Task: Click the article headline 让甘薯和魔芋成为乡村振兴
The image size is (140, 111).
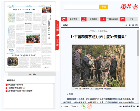Action: tap(99, 37)
